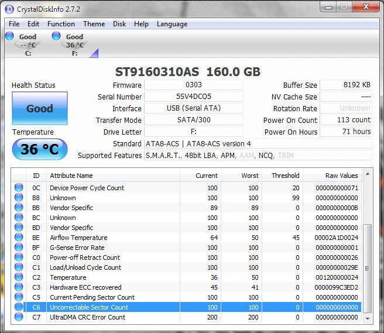Screen dimensions: 384x333
Task: Click the attribute list scrollbar thumb
Action: [x=368, y=269]
